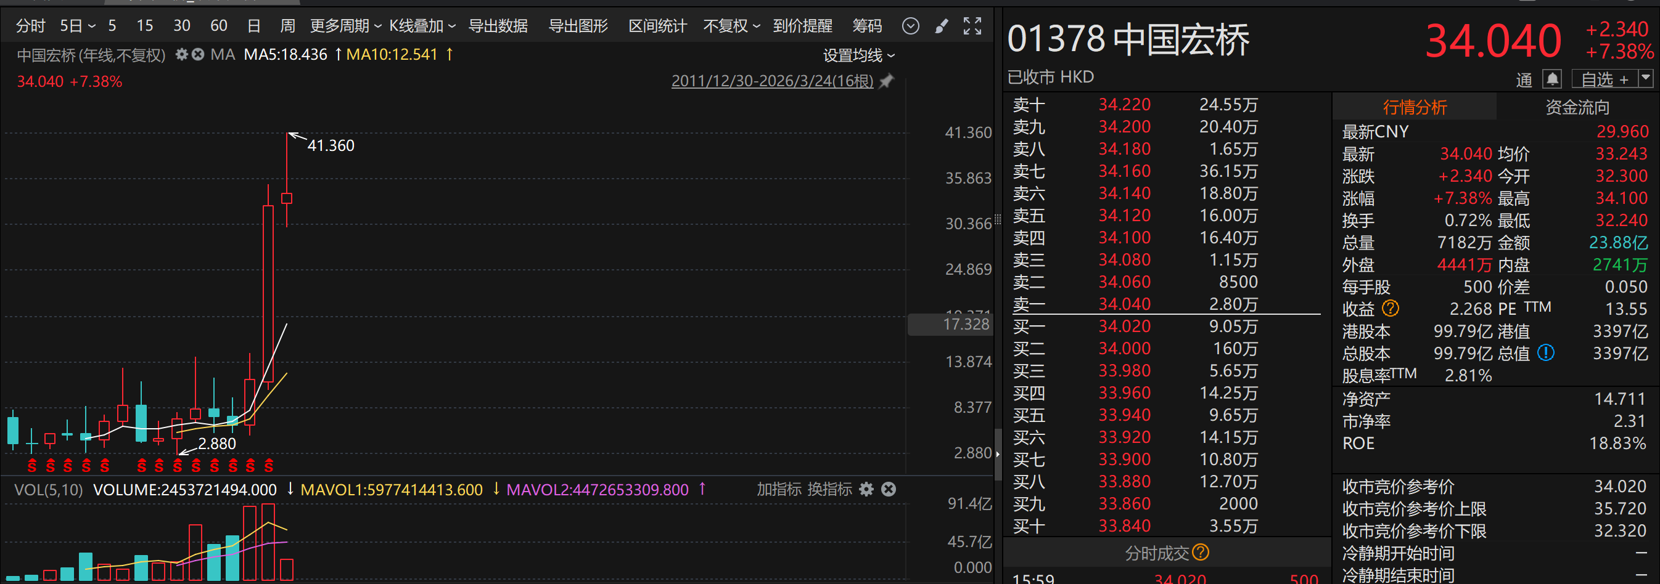Set a 到价提醒 price alert

802,26
